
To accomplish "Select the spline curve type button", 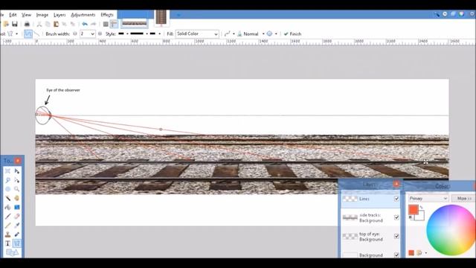I will [28, 33].
